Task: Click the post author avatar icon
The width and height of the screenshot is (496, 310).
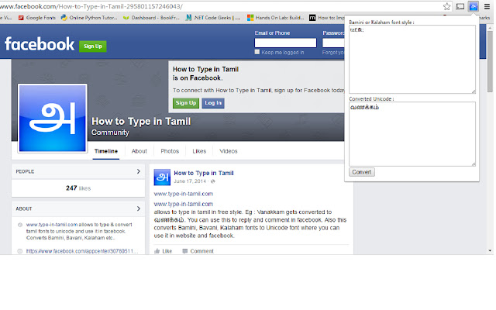Action: [x=162, y=177]
